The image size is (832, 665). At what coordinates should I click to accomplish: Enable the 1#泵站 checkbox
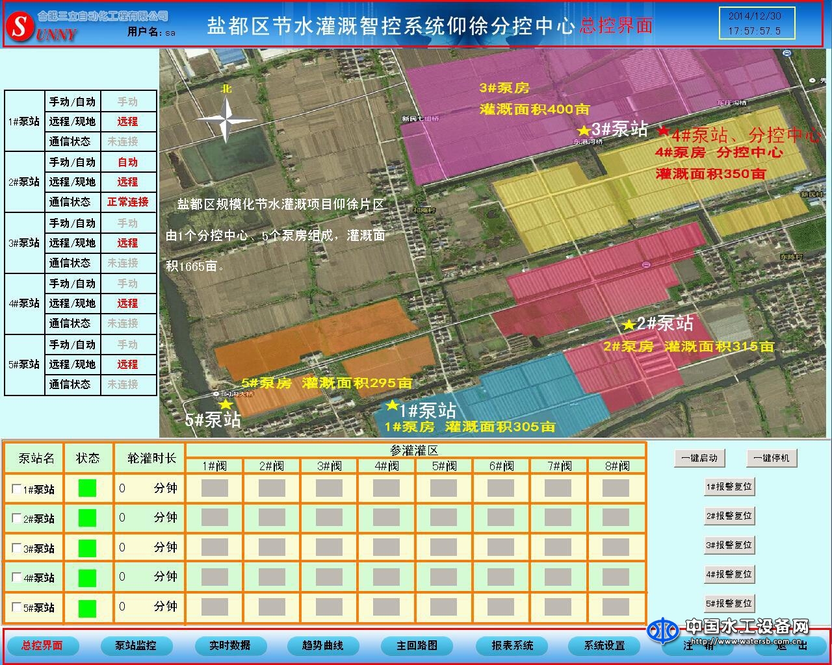(17, 489)
